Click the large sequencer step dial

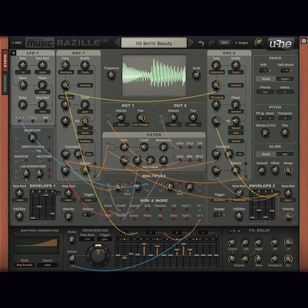tap(98, 255)
